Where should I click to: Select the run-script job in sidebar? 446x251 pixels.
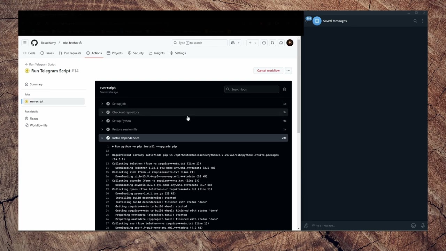tap(53, 101)
